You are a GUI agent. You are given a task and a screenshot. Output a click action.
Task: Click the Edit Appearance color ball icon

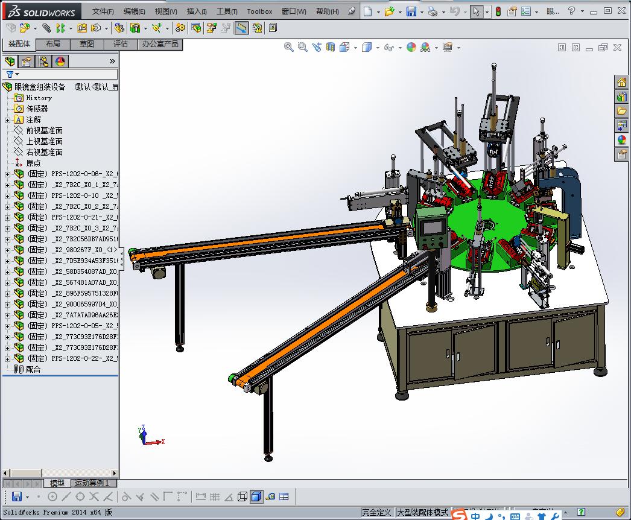coord(411,47)
